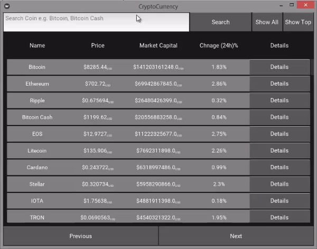The height and width of the screenshot is (249, 317).
Task: Click the Name column header
Action: [x=37, y=45]
